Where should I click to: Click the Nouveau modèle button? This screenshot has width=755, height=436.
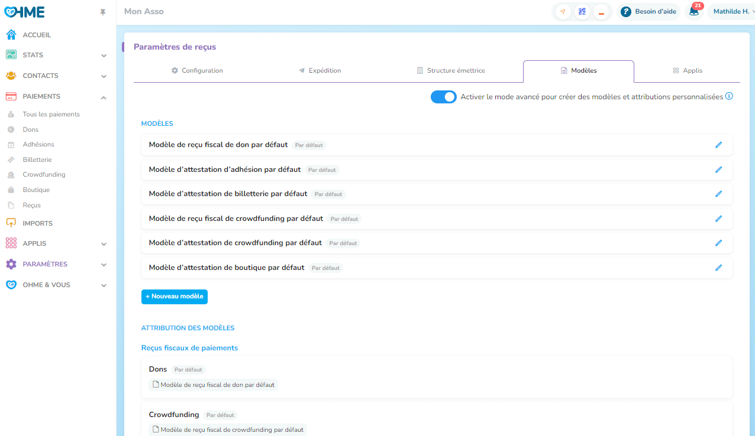(x=175, y=297)
